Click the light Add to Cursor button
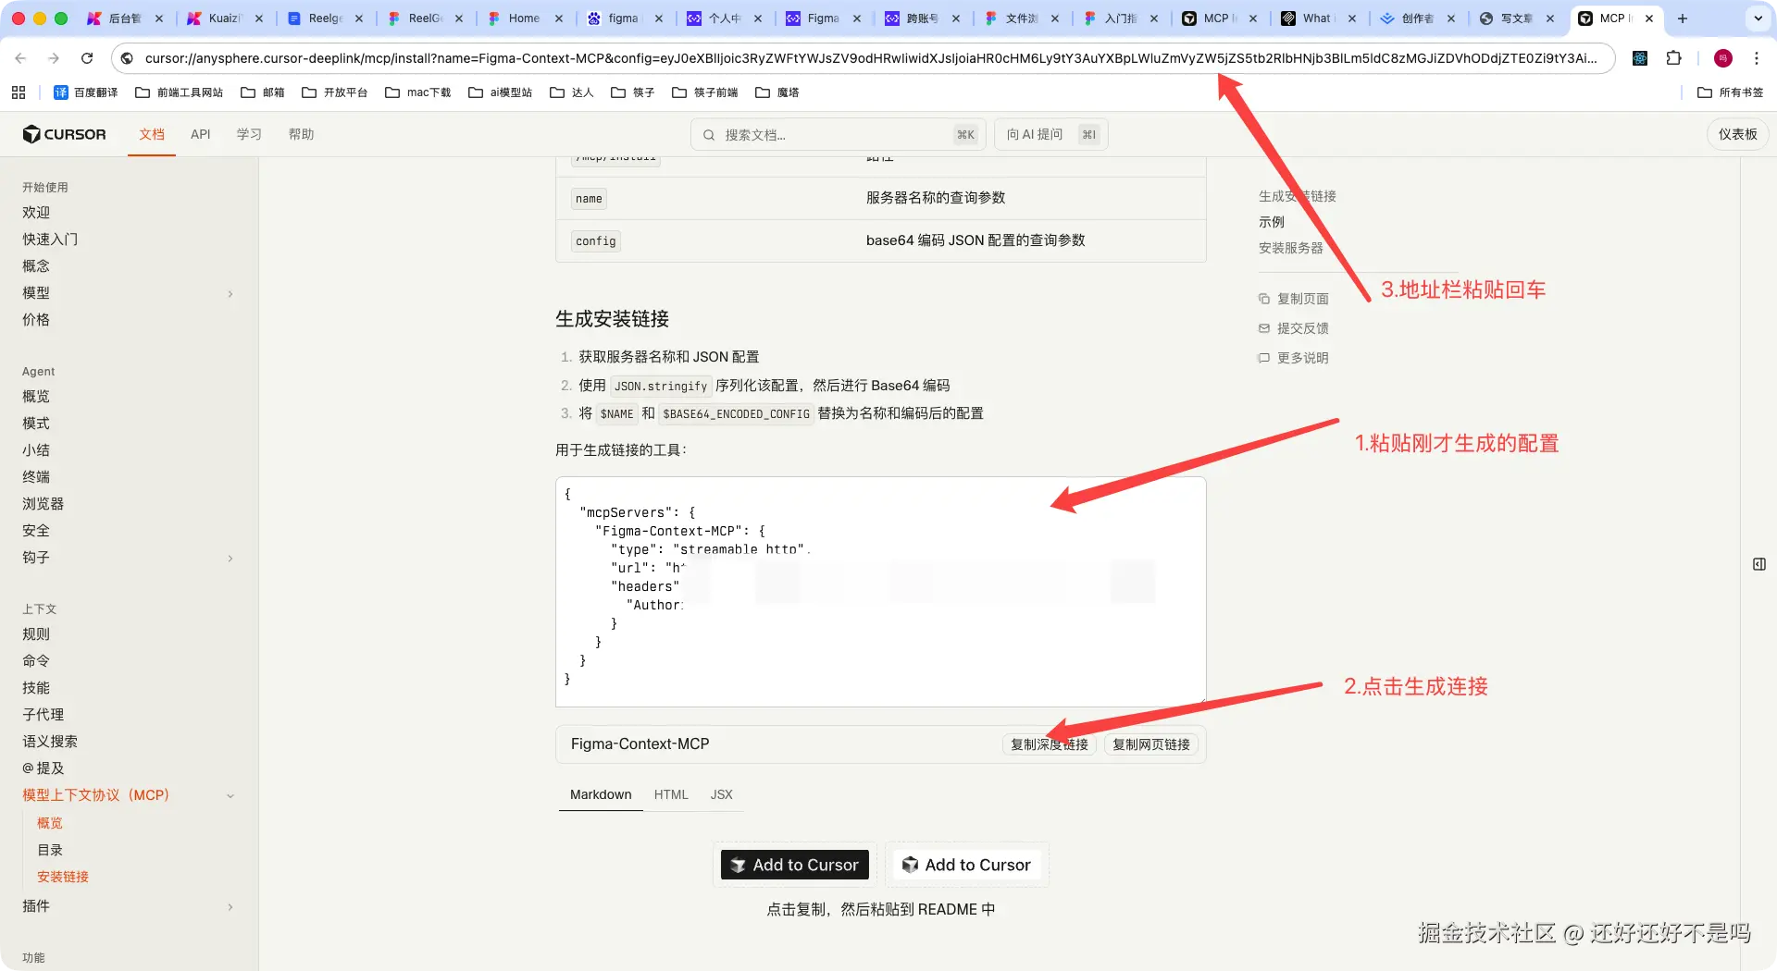The height and width of the screenshot is (971, 1777). coord(966,865)
